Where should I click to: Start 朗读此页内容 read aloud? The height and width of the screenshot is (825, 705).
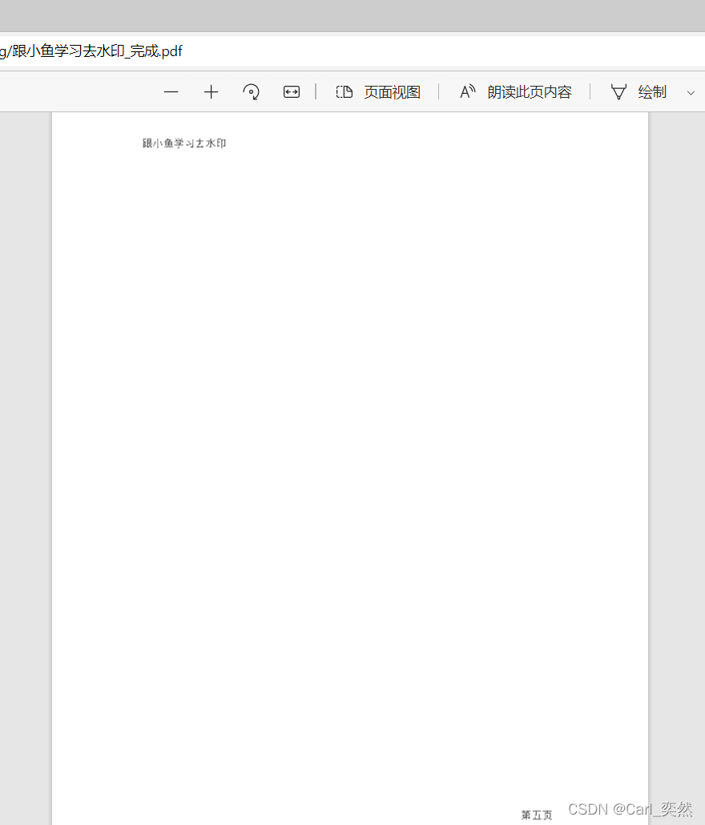[x=515, y=92]
